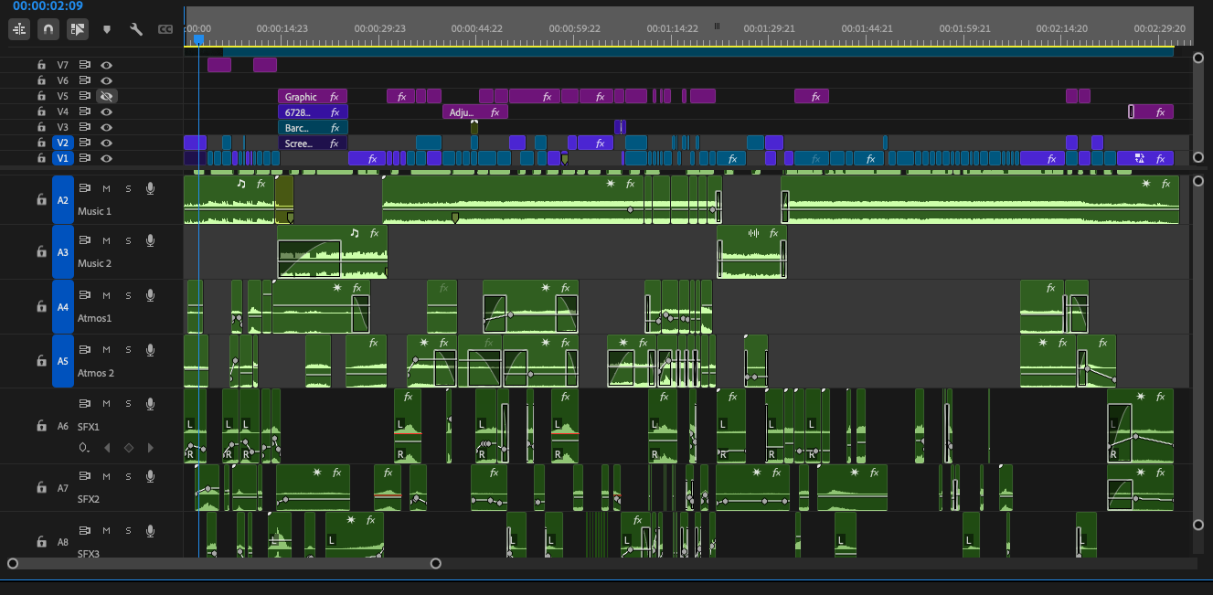
Task: Solo the Music 1 track
Action: [x=128, y=188]
